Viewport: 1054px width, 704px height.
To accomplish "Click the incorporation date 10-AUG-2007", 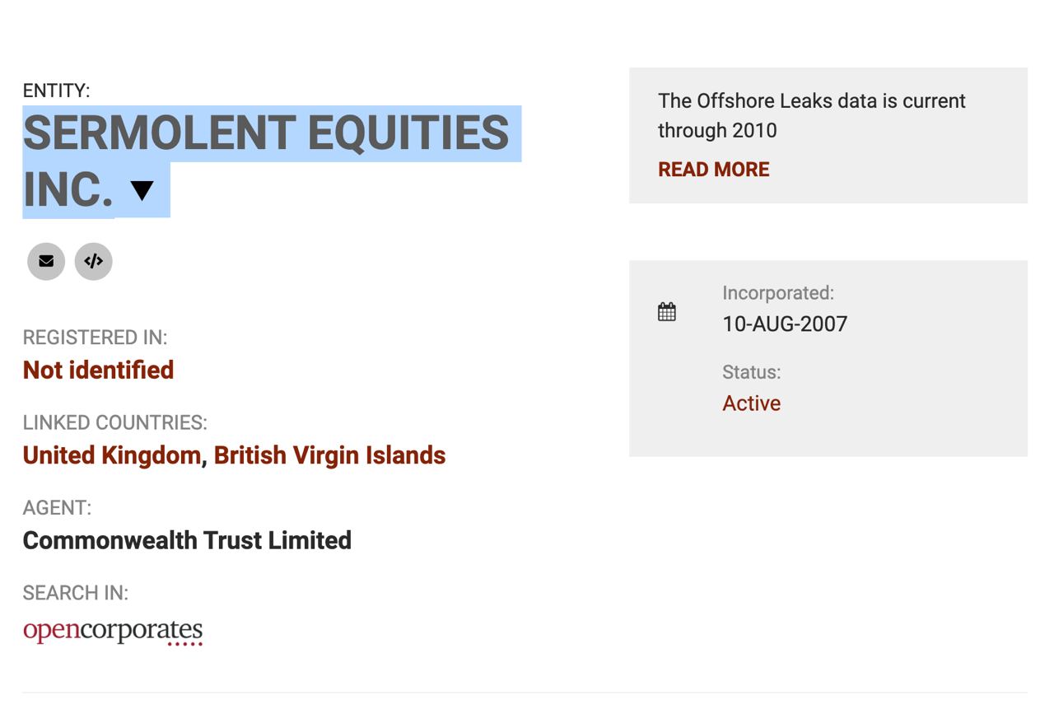I will pos(785,324).
